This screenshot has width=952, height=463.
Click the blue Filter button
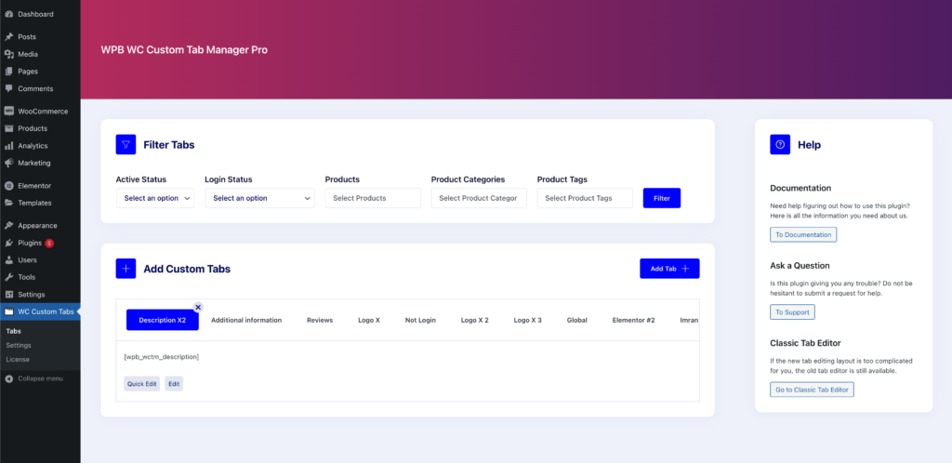(662, 198)
